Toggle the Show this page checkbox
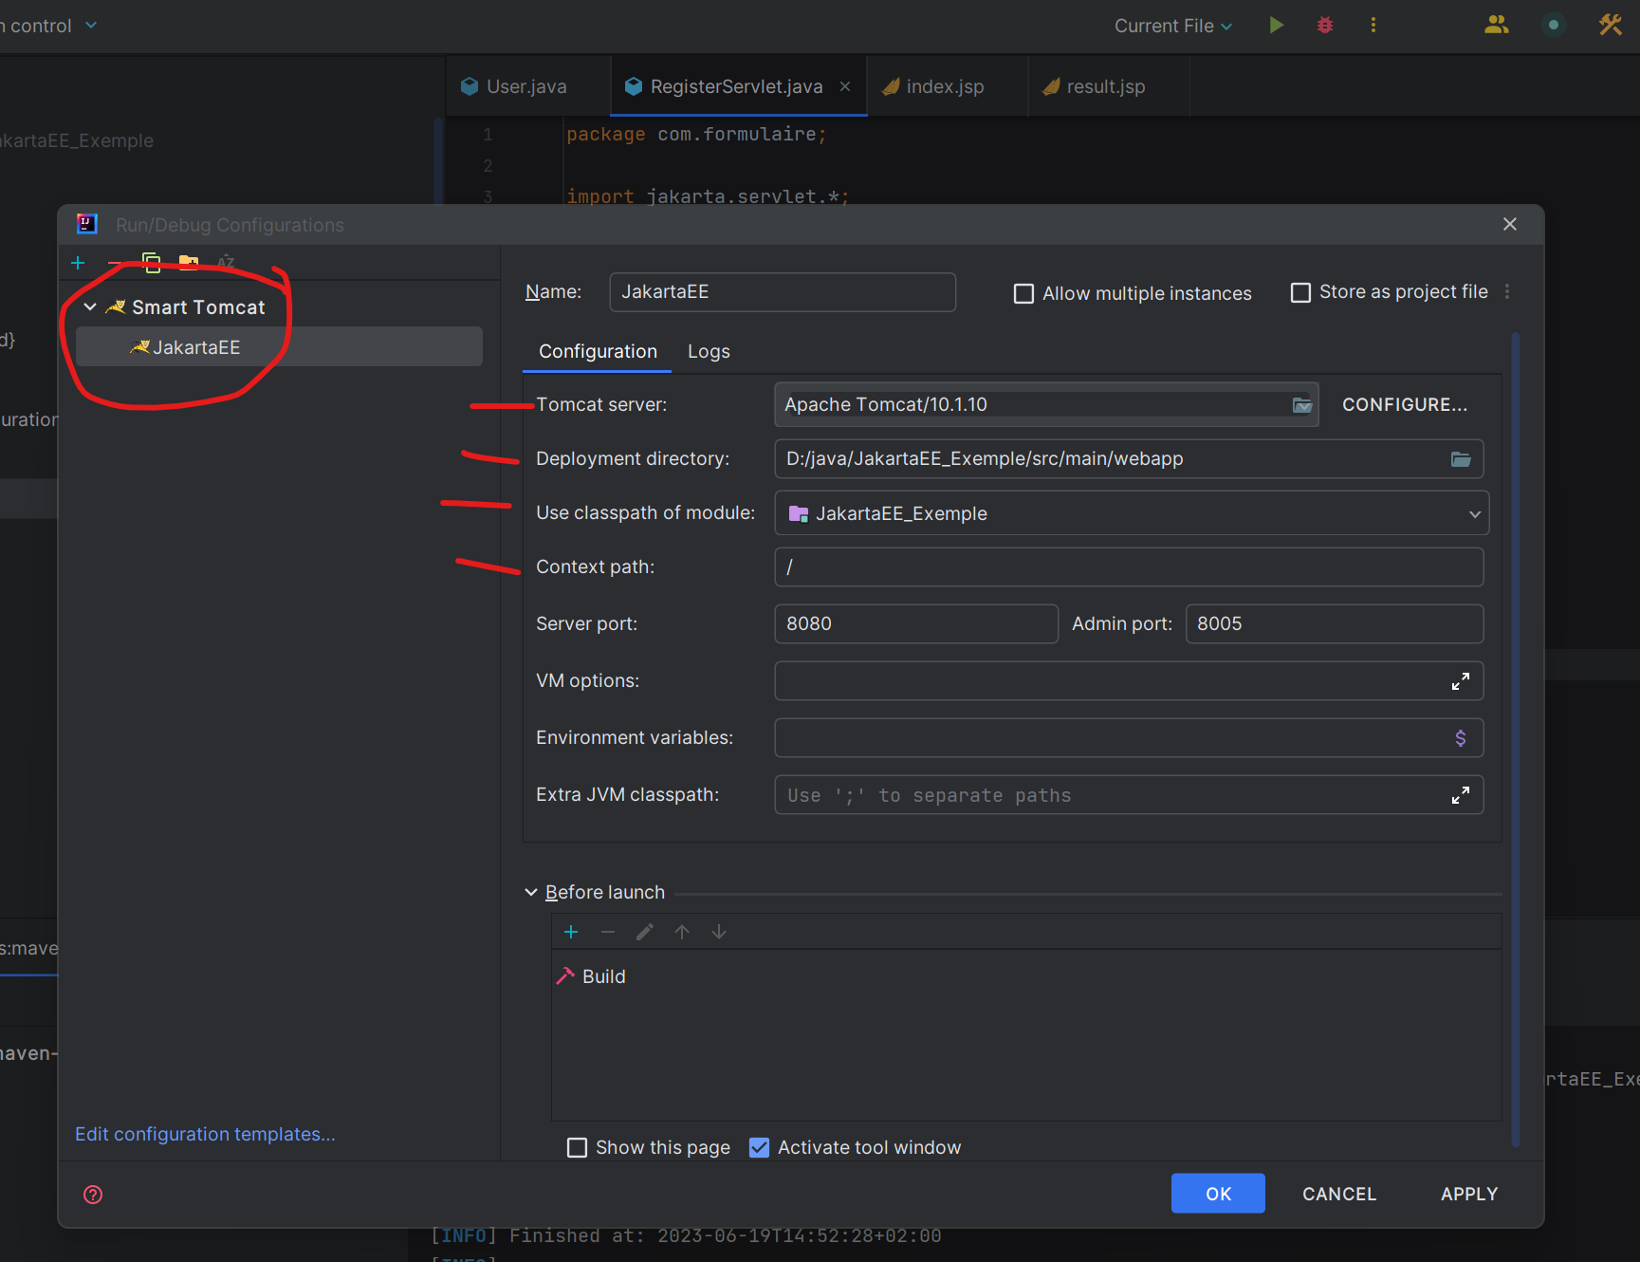 click(x=577, y=1148)
